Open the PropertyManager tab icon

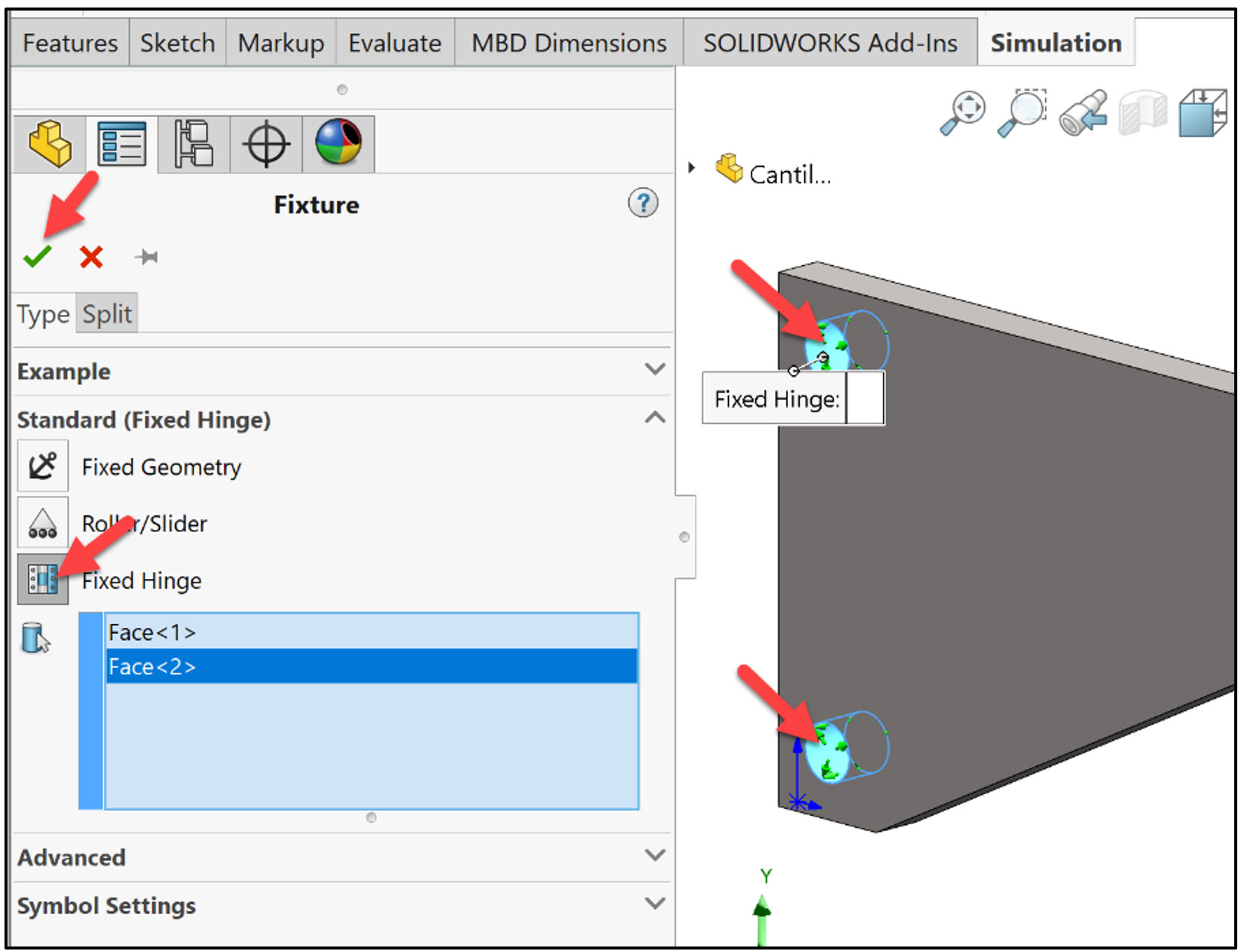(121, 143)
